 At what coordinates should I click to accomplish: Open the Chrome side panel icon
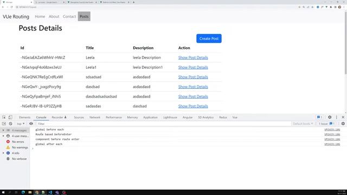point(335,7)
